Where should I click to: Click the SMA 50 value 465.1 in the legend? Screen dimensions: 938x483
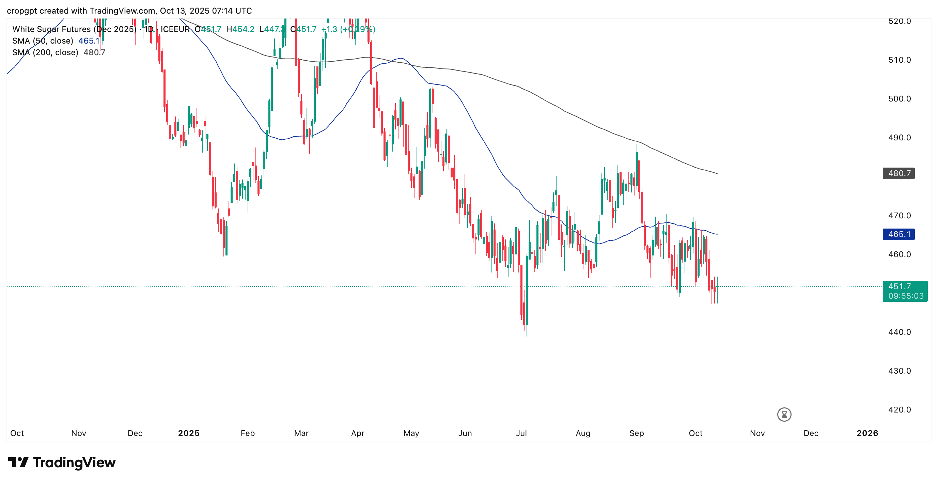click(89, 41)
